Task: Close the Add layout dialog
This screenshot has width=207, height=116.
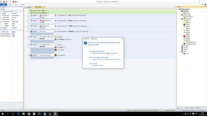Action: pyautogui.click(x=122, y=39)
